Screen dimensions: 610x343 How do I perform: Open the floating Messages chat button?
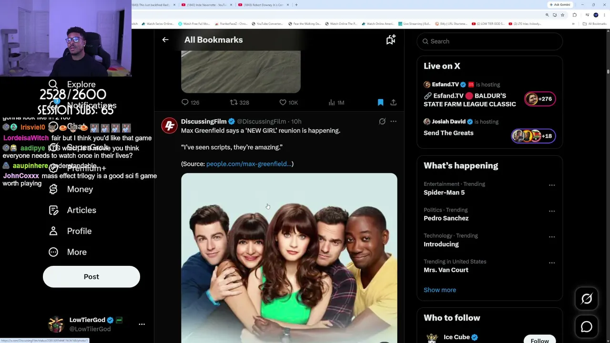587,327
